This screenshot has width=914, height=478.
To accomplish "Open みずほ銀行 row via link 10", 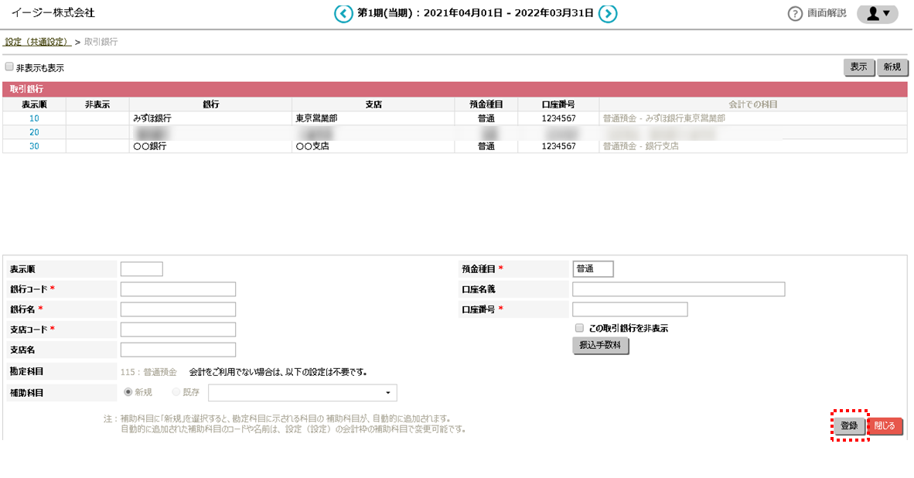I will click(x=32, y=118).
